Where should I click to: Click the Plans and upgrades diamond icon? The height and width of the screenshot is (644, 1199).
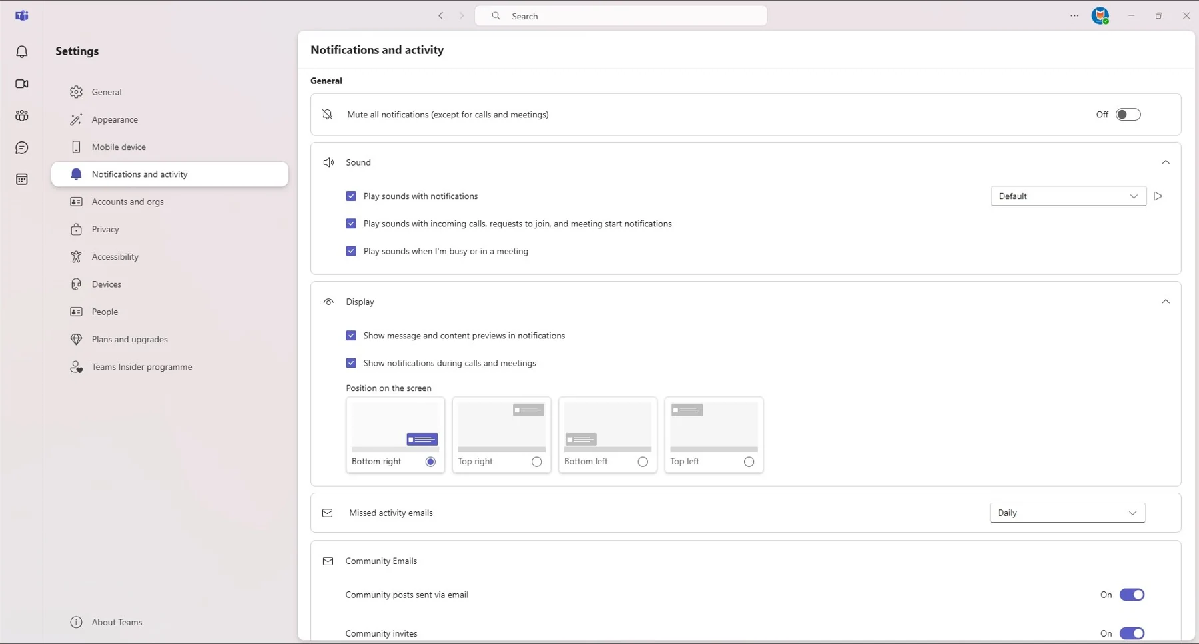77,339
